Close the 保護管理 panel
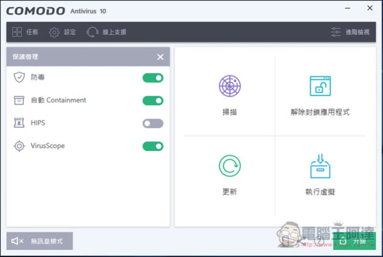The image size is (383, 257). 160,57
